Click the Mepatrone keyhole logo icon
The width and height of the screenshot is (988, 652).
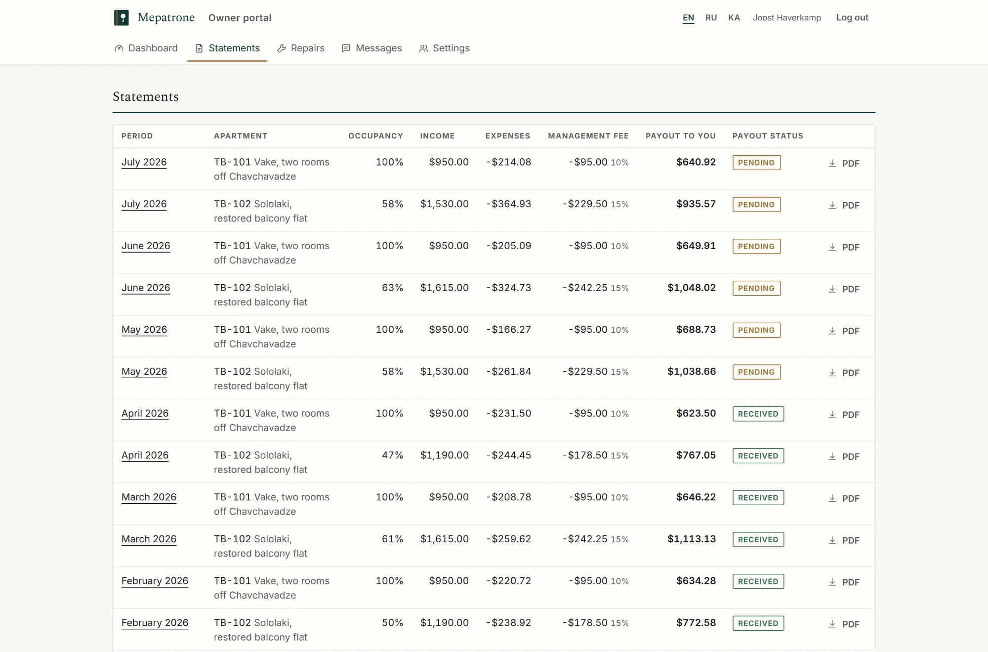pyautogui.click(x=122, y=18)
